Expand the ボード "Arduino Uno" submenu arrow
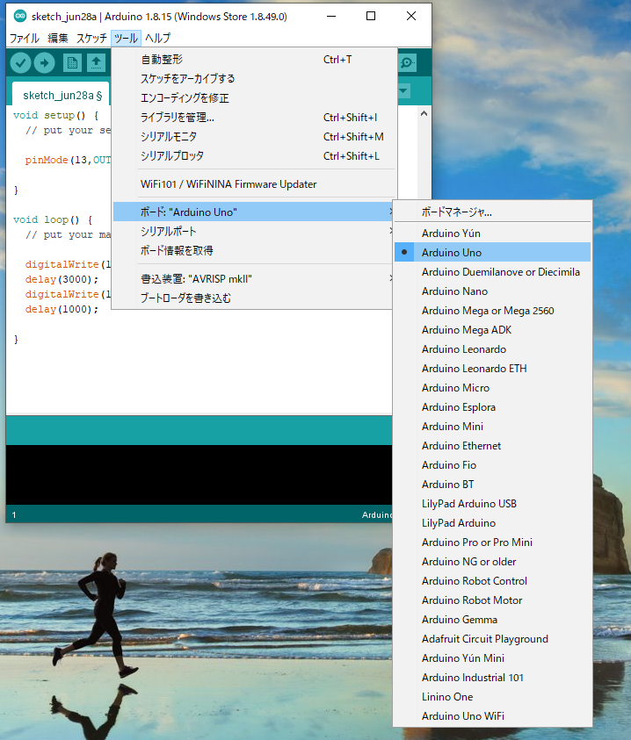631x740 pixels. (x=390, y=212)
